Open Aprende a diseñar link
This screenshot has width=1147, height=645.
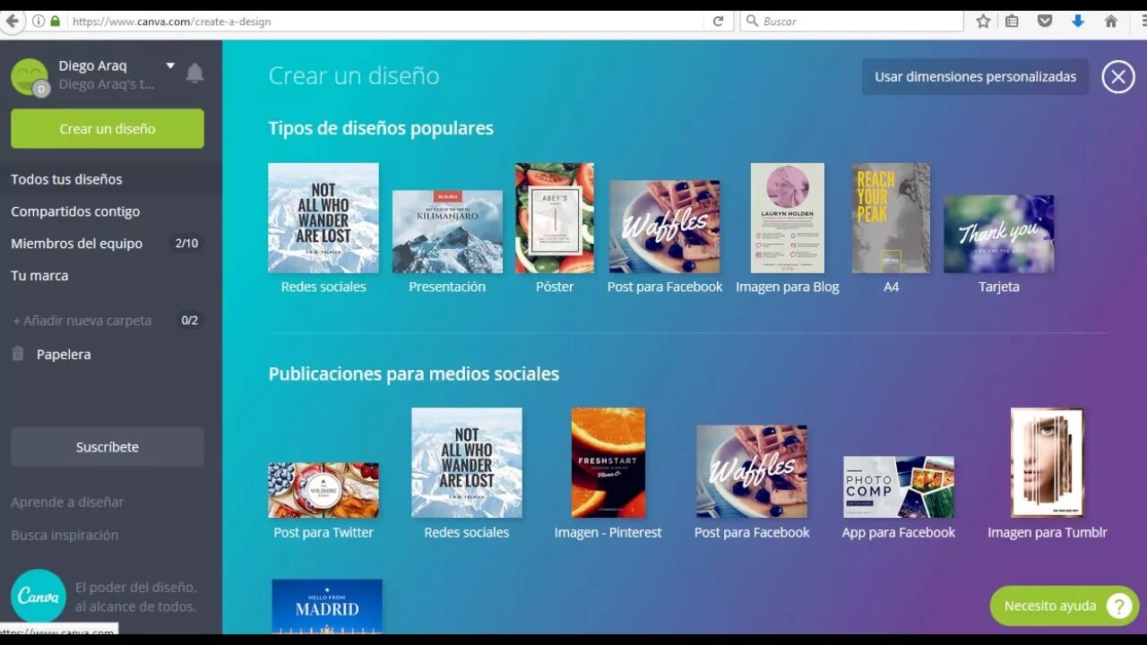pos(67,503)
